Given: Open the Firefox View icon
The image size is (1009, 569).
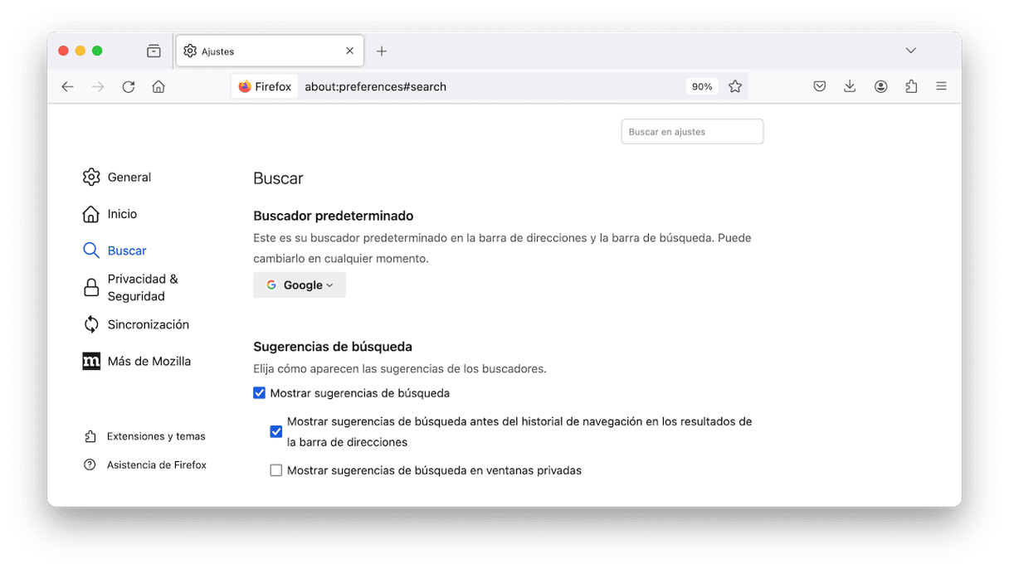Looking at the screenshot, I should (x=154, y=51).
